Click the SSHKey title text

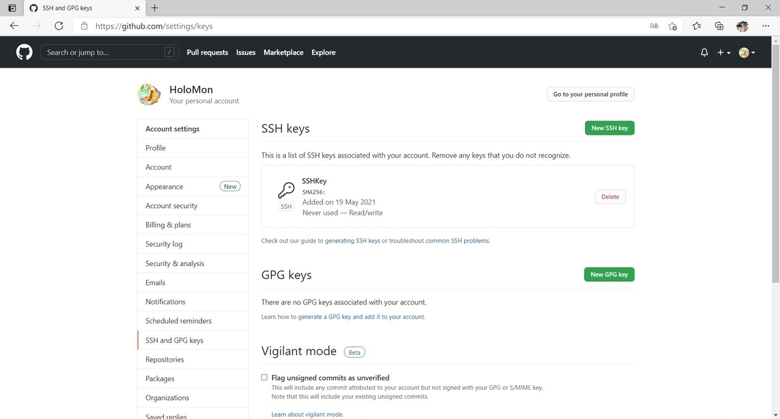314,181
